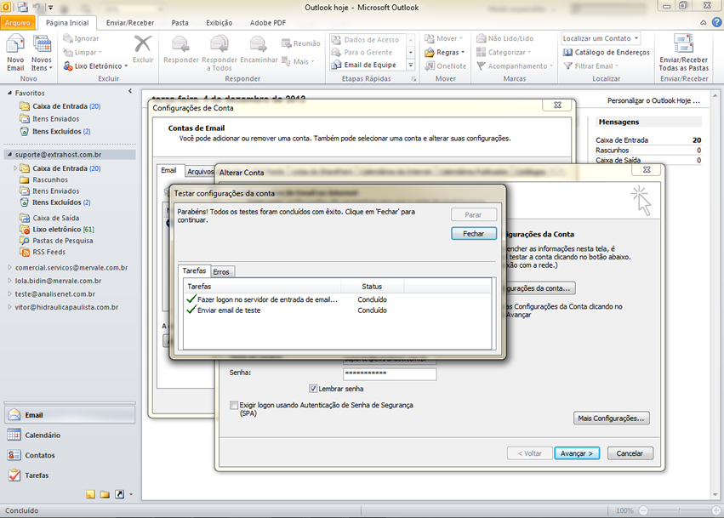Image resolution: width=724 pixels, height=518 pixels.
Task: Click the Undo icon in Quick Access Toolbar
Action: (x=37, y=7)
